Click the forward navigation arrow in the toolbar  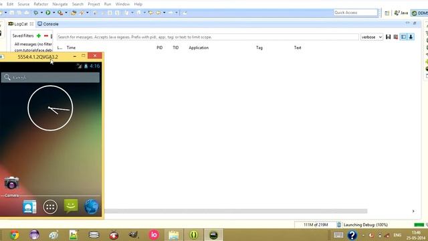(171, 13)
